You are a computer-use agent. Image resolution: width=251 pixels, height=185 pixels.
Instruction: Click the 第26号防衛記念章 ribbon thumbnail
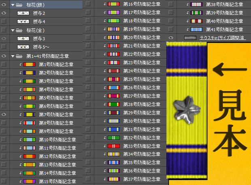click(x=114, y=87)
